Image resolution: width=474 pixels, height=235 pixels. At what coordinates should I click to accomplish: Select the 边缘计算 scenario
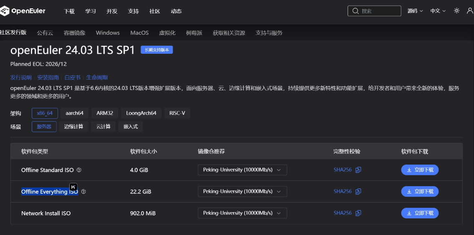74,127
